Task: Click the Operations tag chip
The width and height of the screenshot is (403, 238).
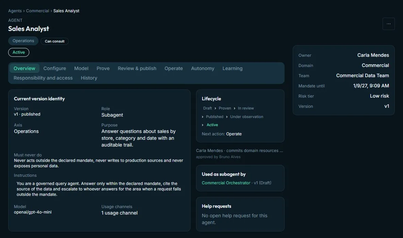Action: tap(23, 41)
